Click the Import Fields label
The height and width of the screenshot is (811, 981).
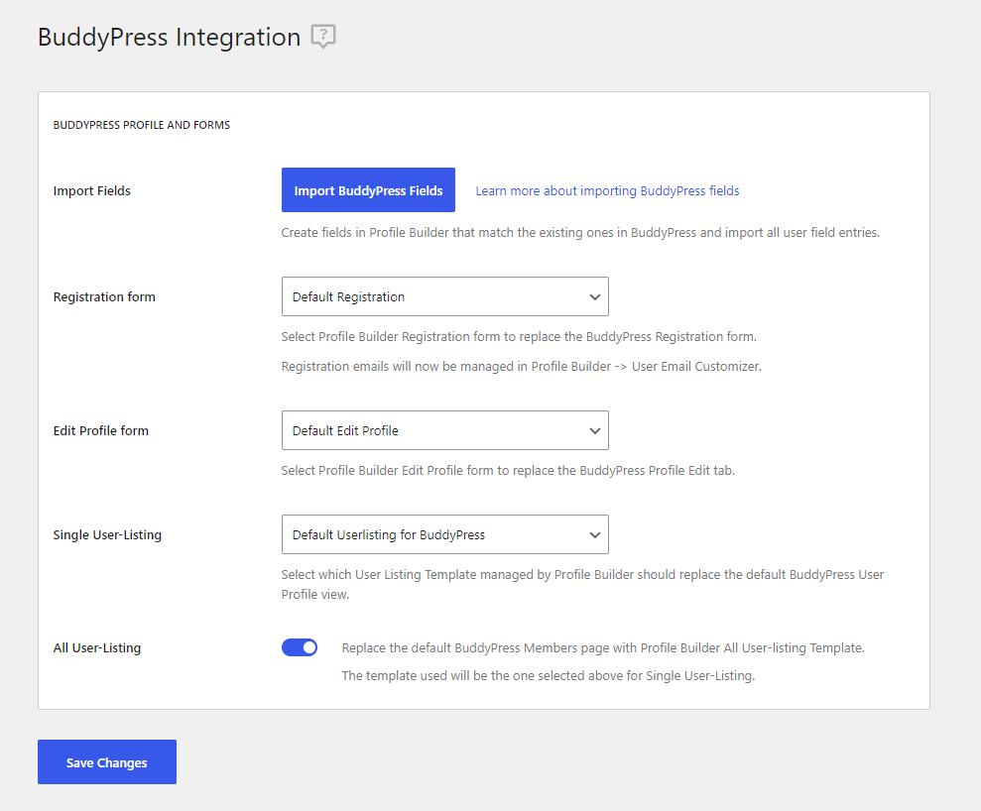[x=92, y=190]
